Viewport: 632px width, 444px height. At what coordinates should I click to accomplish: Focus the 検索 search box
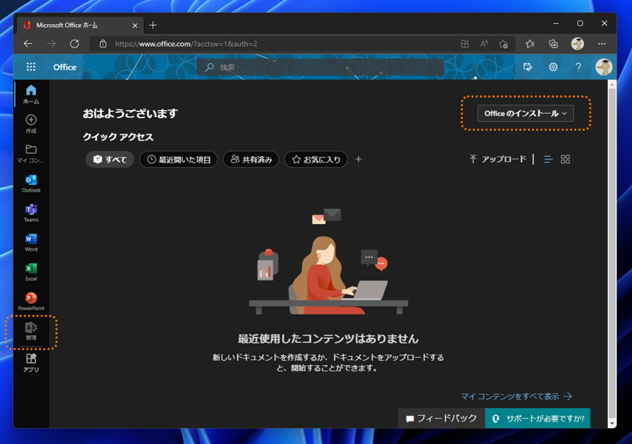pos(320,67)
